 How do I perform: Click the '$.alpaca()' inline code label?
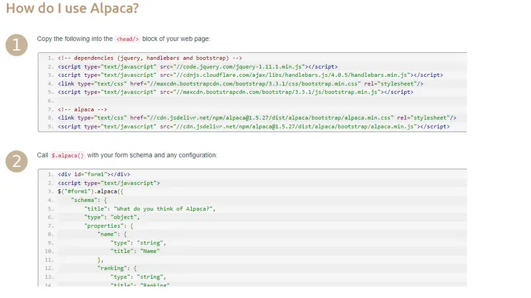pyautogui.click(x=68, y=156)
